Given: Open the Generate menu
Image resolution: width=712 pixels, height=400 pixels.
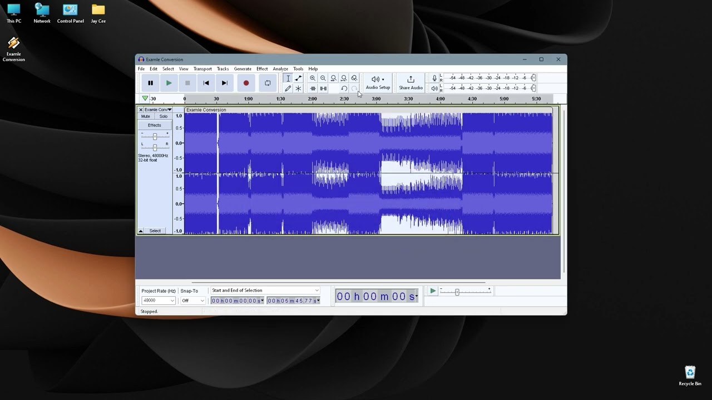Looking at the screenshot, I should click(243, 69).
